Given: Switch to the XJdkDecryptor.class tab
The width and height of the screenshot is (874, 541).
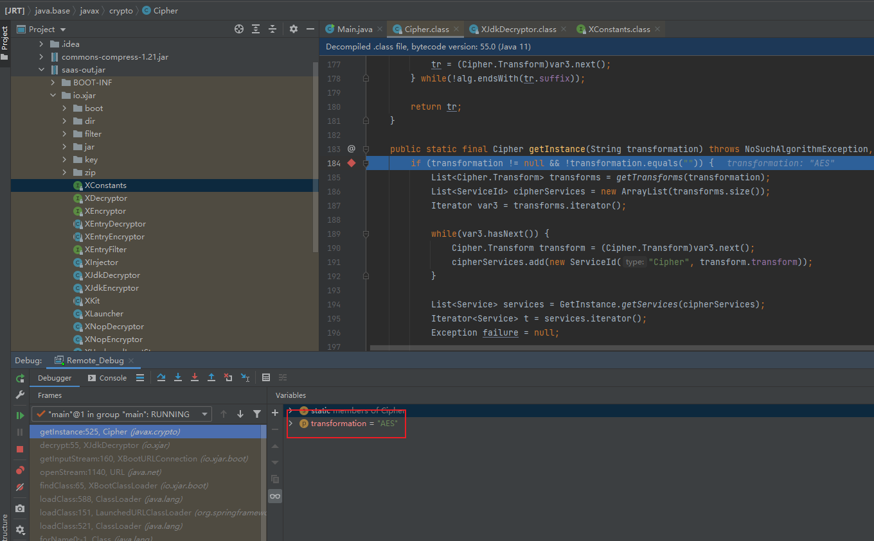Looking at the screenshot, I should [x=518, y=29].
